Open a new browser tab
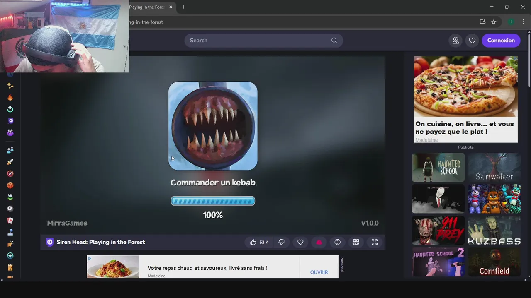This screenshot has width=531, height=298. pyautogui.click(x=183, y=7)
